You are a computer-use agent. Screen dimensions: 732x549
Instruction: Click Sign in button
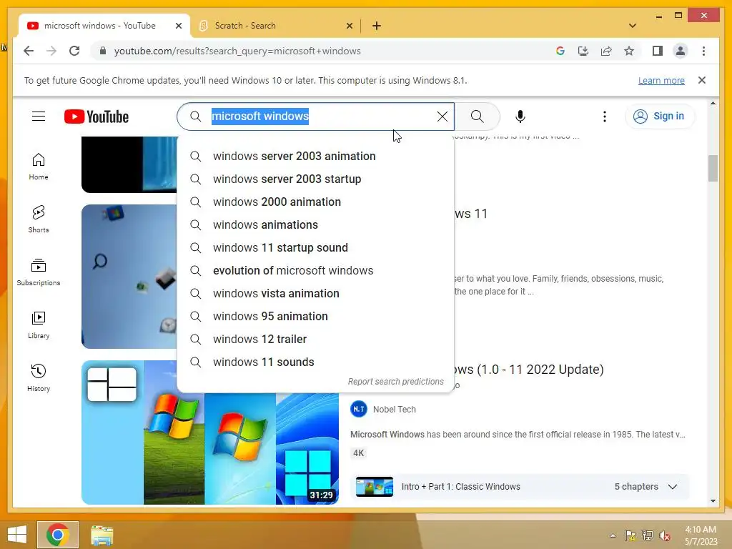tap(659, 117)
